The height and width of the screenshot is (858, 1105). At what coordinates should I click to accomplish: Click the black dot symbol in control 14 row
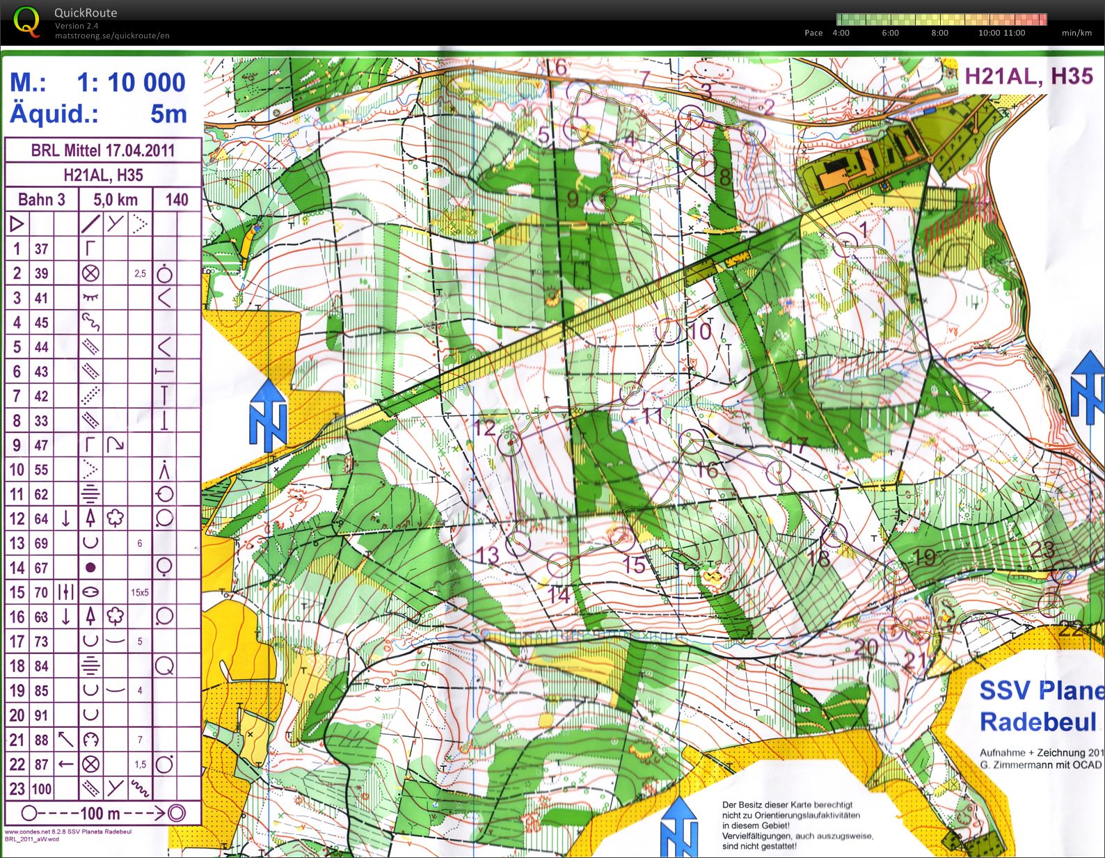point(90,568)
